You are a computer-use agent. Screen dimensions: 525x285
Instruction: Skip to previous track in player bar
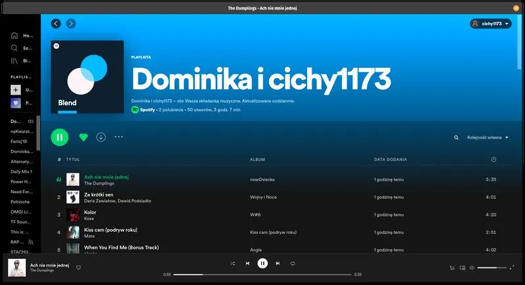click(247, 263)
